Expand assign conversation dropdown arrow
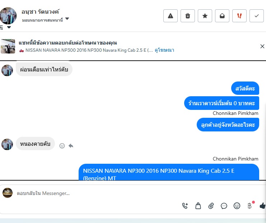The height and width of the screenshot is (223, 266). (x=67, y=19)
